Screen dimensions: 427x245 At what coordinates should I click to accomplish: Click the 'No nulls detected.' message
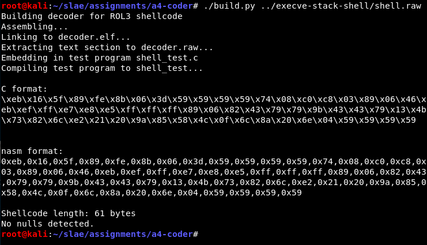(47, 224)
